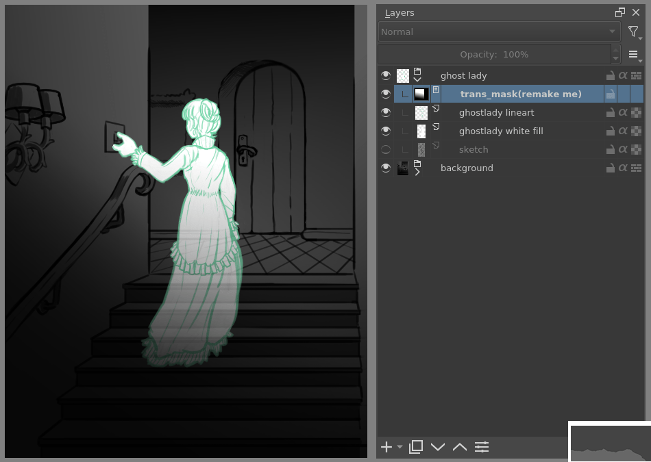Select the ghostlady lineart layer
Viewport: 651px width, 462px height.
pyautogui.click(x=496, y=112)
